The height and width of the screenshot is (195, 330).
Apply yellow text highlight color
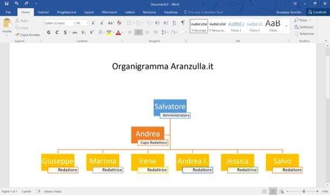point(109,32)
